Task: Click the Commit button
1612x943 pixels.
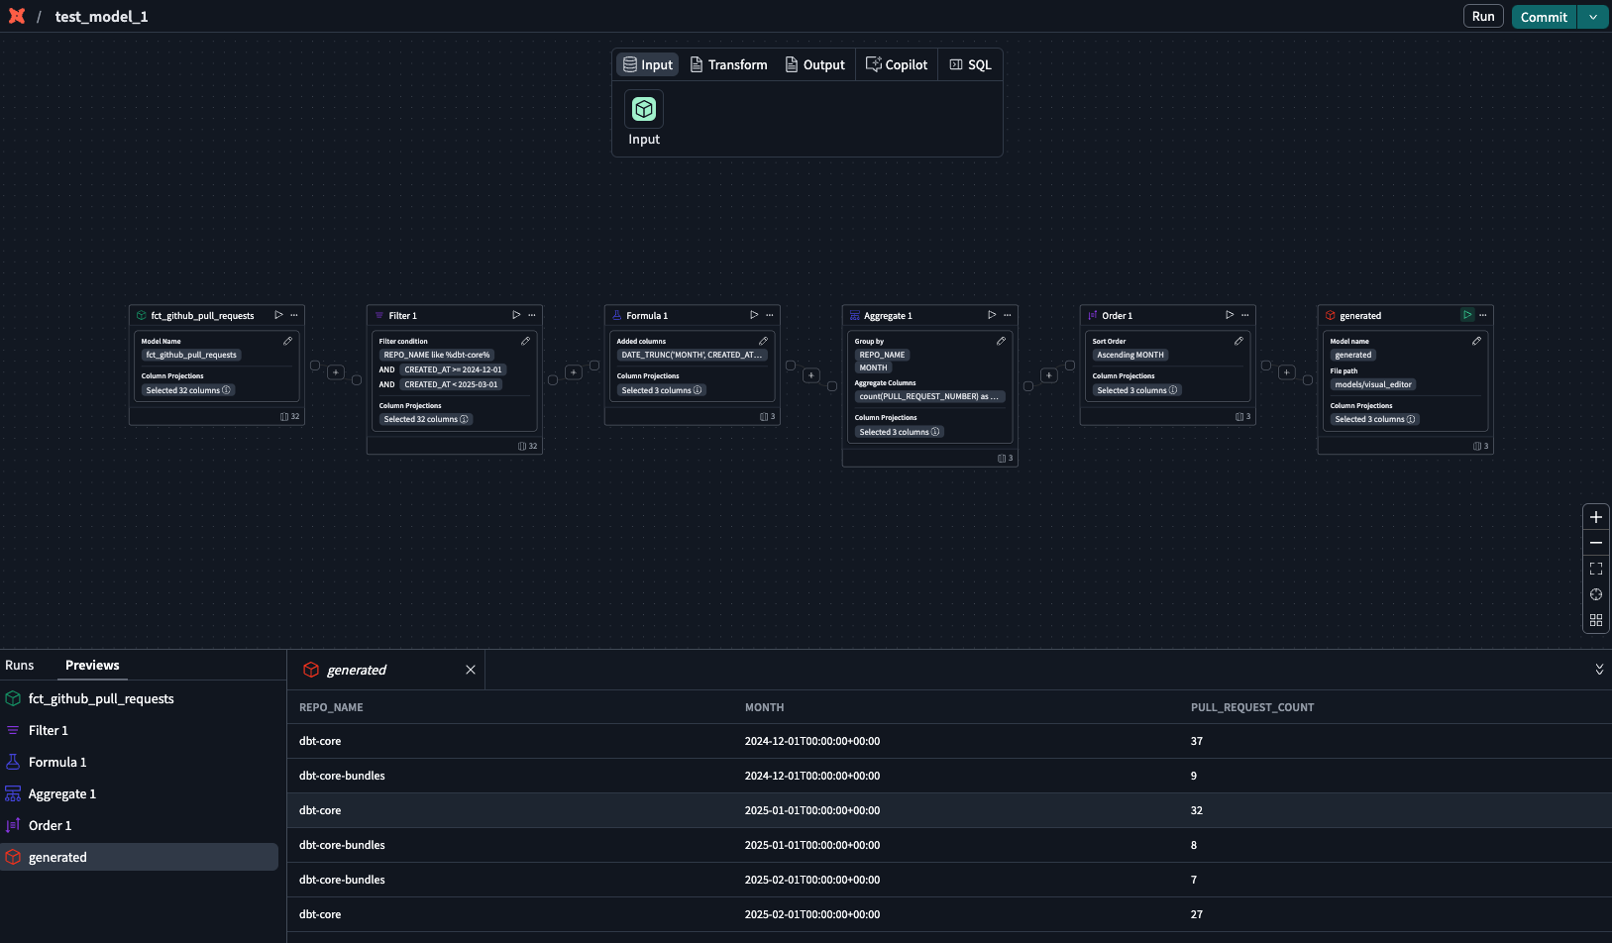Action: tap(1543, 17)
